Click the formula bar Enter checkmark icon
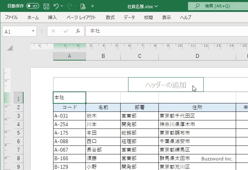The height and width of the screenshot is (170, 248). 66,31
